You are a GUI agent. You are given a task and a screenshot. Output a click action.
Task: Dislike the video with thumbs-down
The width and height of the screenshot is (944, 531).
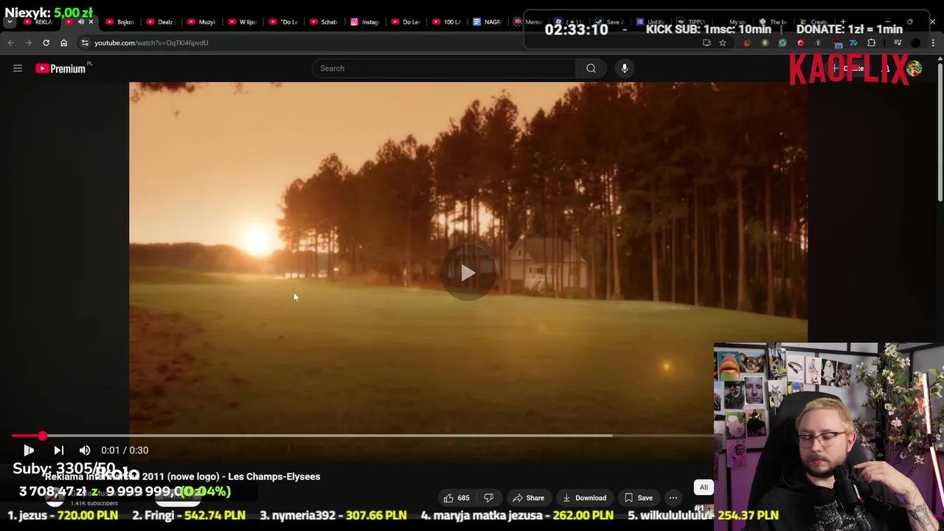coord(488,498)
